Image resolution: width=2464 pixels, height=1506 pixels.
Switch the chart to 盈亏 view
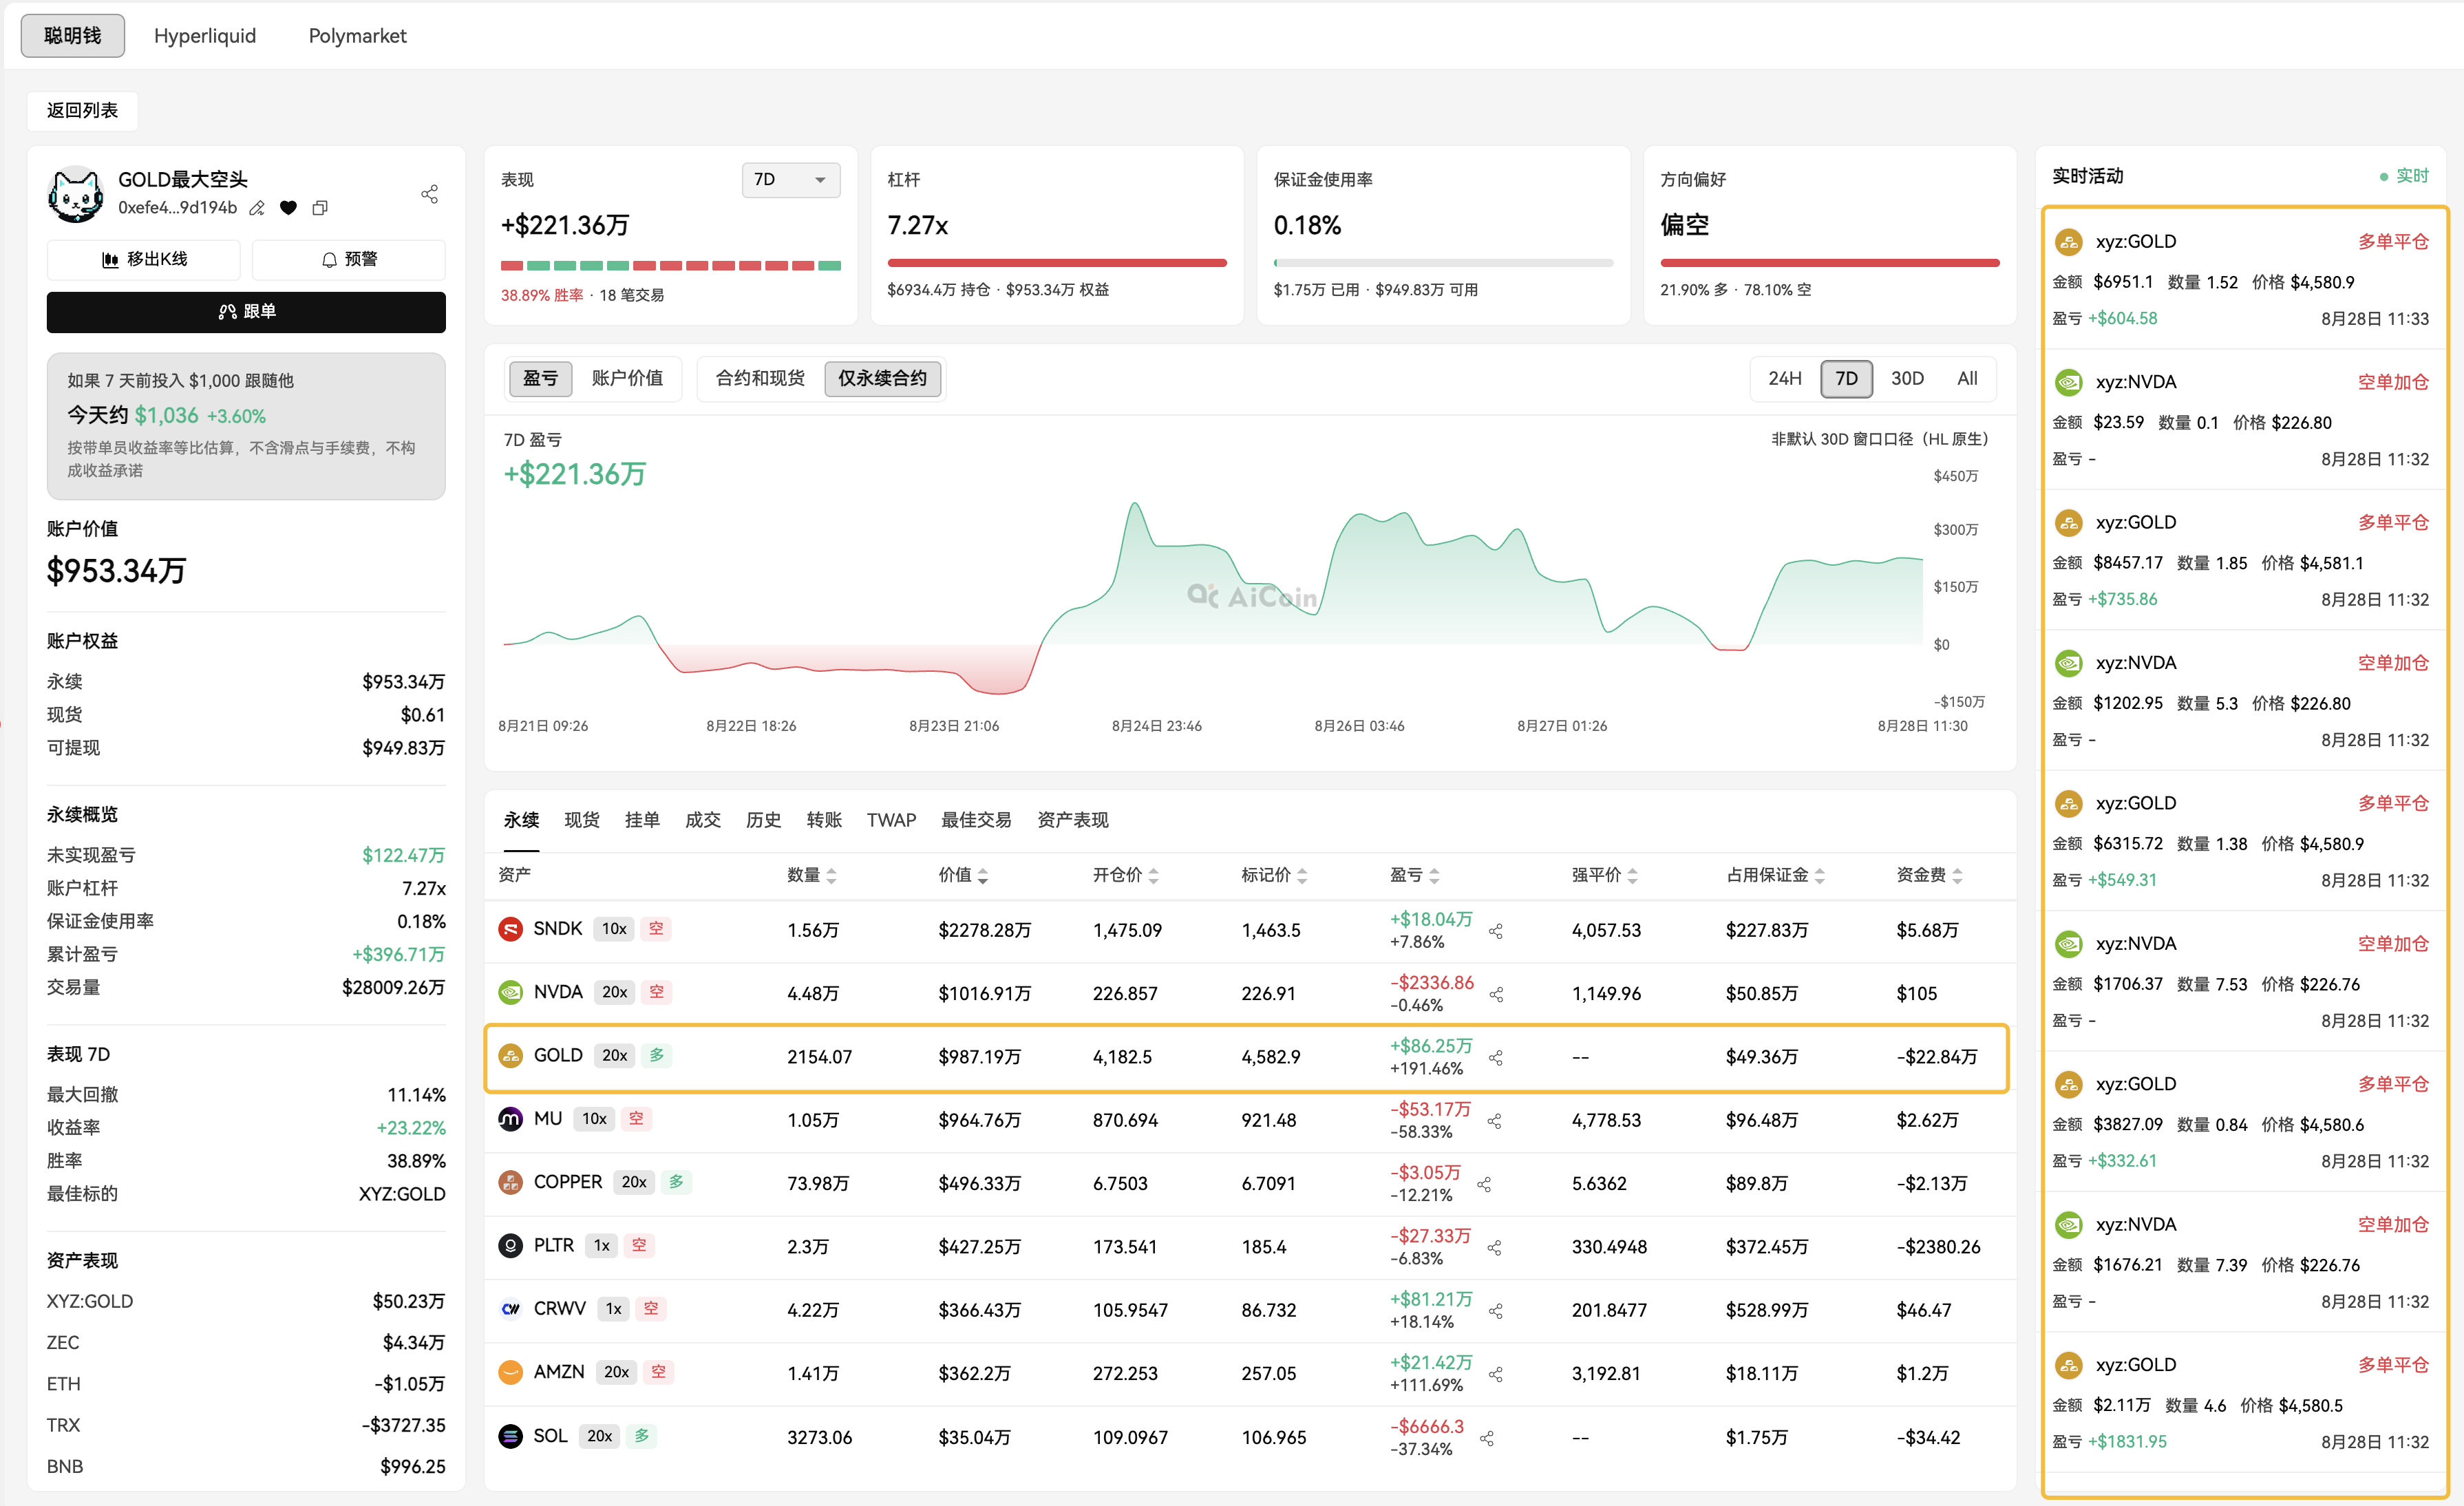pos(540,379)
